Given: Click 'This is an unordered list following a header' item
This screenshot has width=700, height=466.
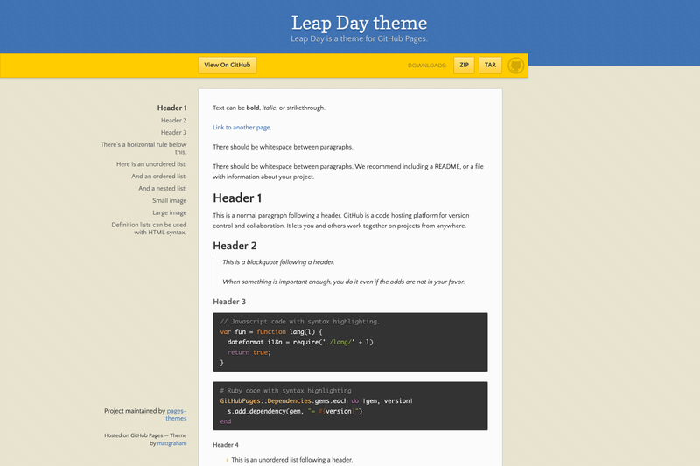Looking at the screenshot, I should [x=292, y=460].
